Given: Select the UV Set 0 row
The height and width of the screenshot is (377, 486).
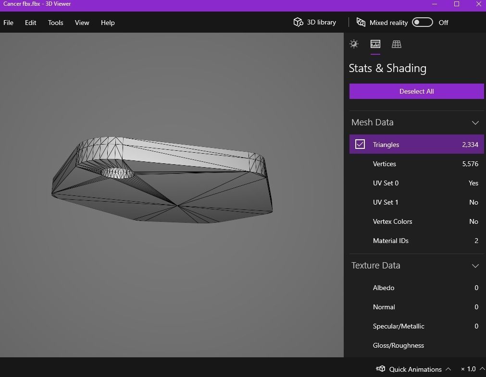Looking at the screenshot, I should coord(417,183).
